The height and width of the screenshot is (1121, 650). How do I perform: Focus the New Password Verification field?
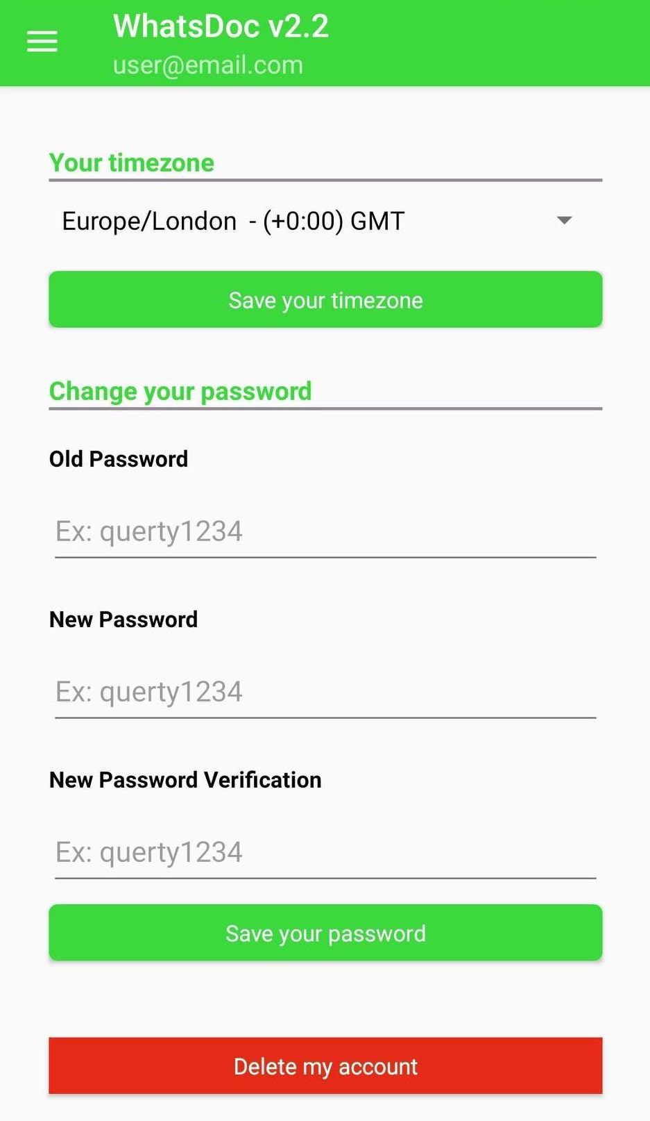pyautogui.click(x=325, y=853)
